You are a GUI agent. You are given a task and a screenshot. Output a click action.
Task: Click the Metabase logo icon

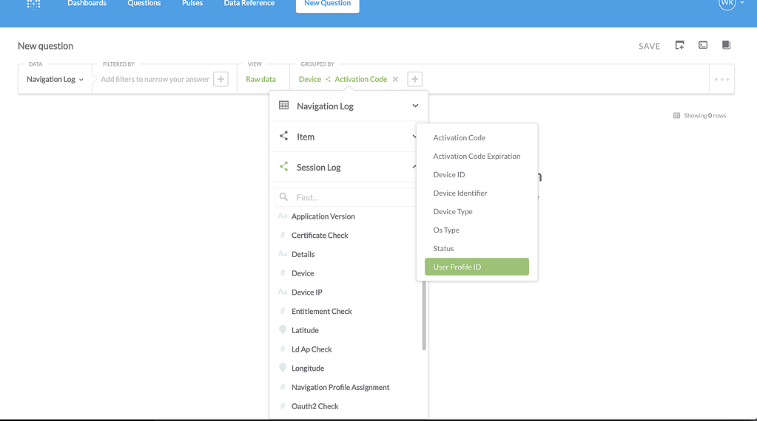(x=33, y=4)
